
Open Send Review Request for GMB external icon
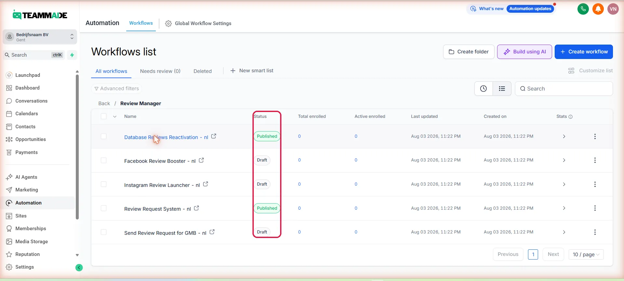click(x=212, y=232)
